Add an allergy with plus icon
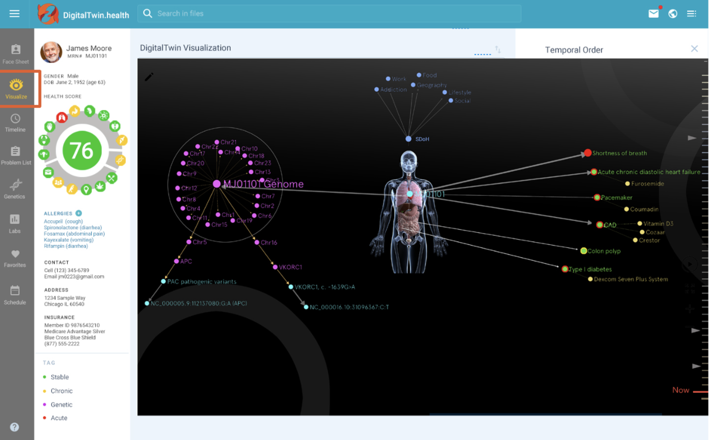Screen dimensions: 709x440 click(x=79, y=213)
